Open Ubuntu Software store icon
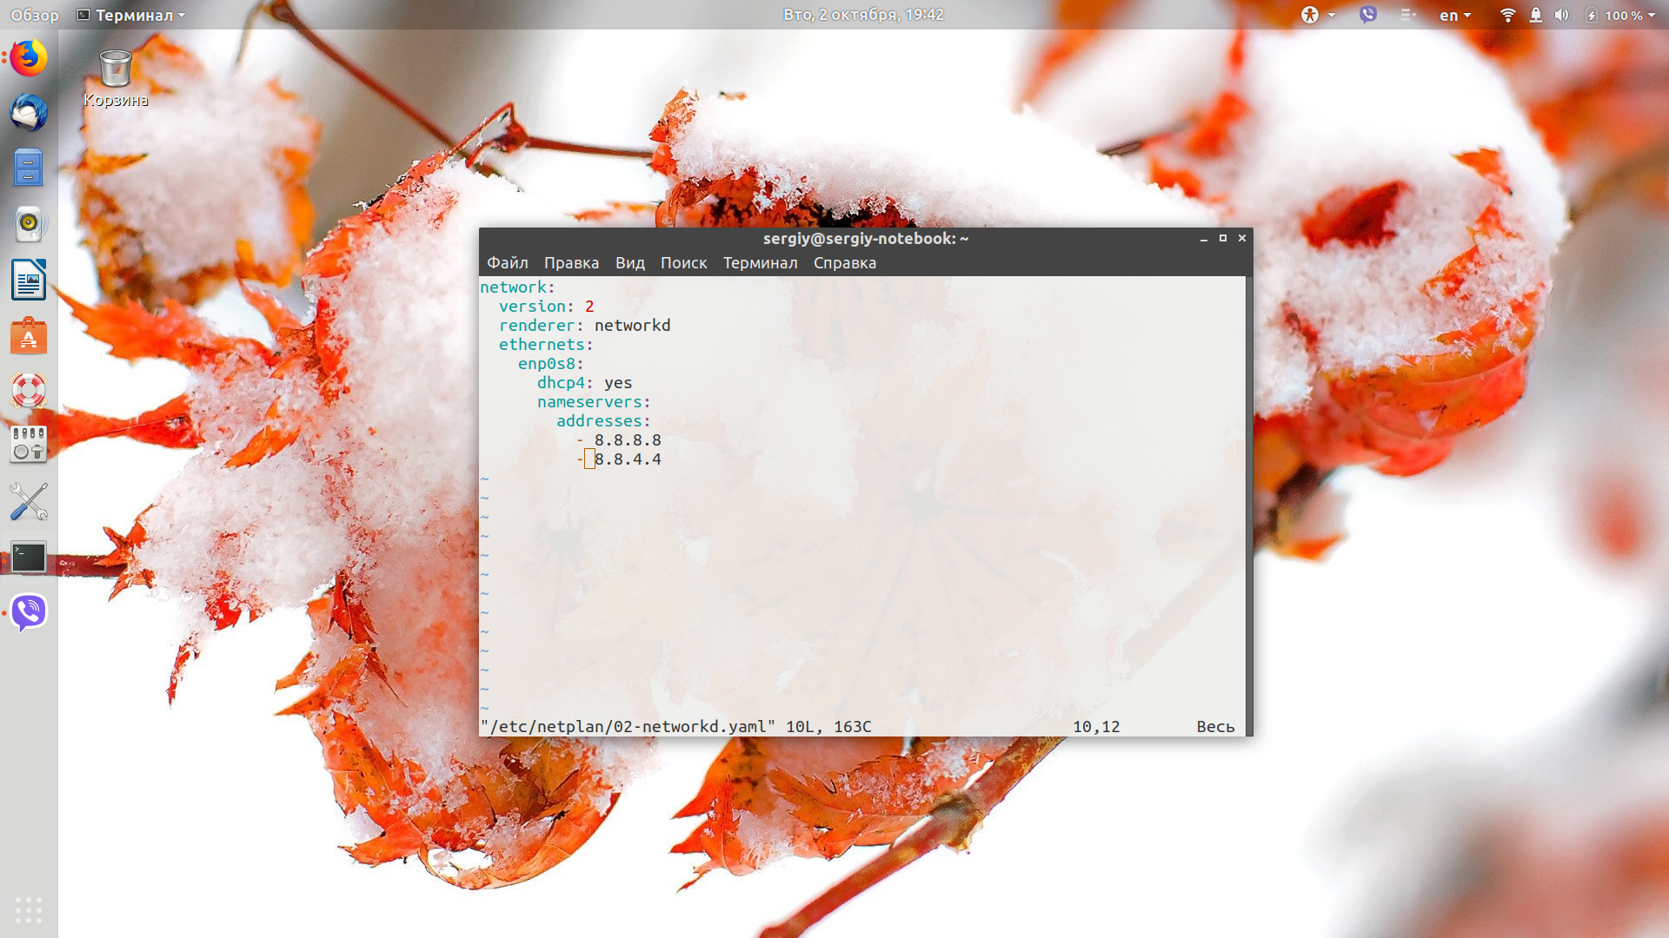The width and height of the screenshot is (1669, 938). coord(29,335)
